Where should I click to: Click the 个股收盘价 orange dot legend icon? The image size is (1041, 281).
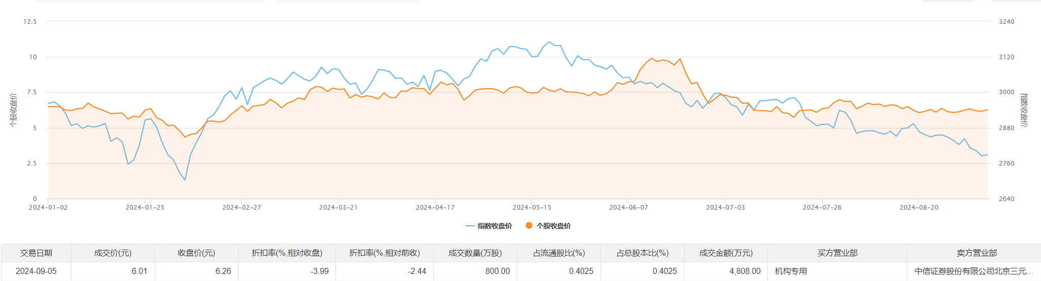point(529,226)
